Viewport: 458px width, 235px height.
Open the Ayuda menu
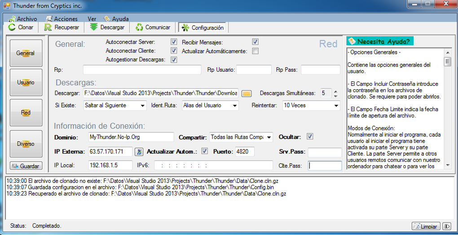pos(116,19)
